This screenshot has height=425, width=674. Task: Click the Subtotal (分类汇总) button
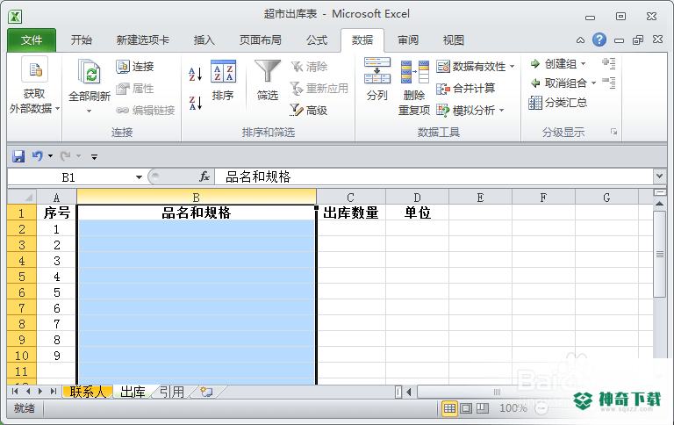click(x=558, y=103)
